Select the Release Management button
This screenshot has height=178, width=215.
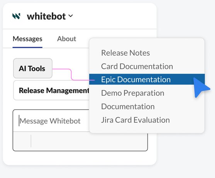tap(51, 90)
